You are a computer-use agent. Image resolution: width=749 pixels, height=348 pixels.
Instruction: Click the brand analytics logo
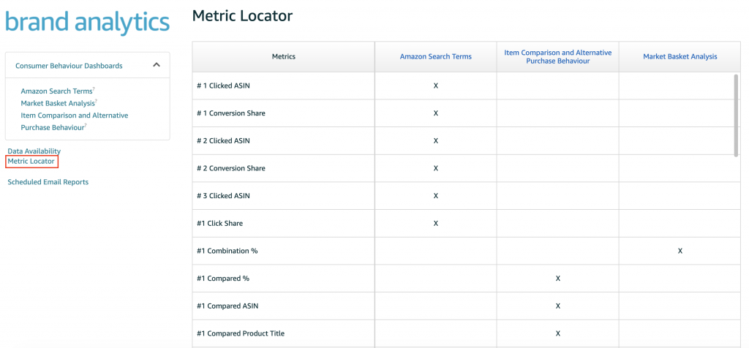click(88, 23)
